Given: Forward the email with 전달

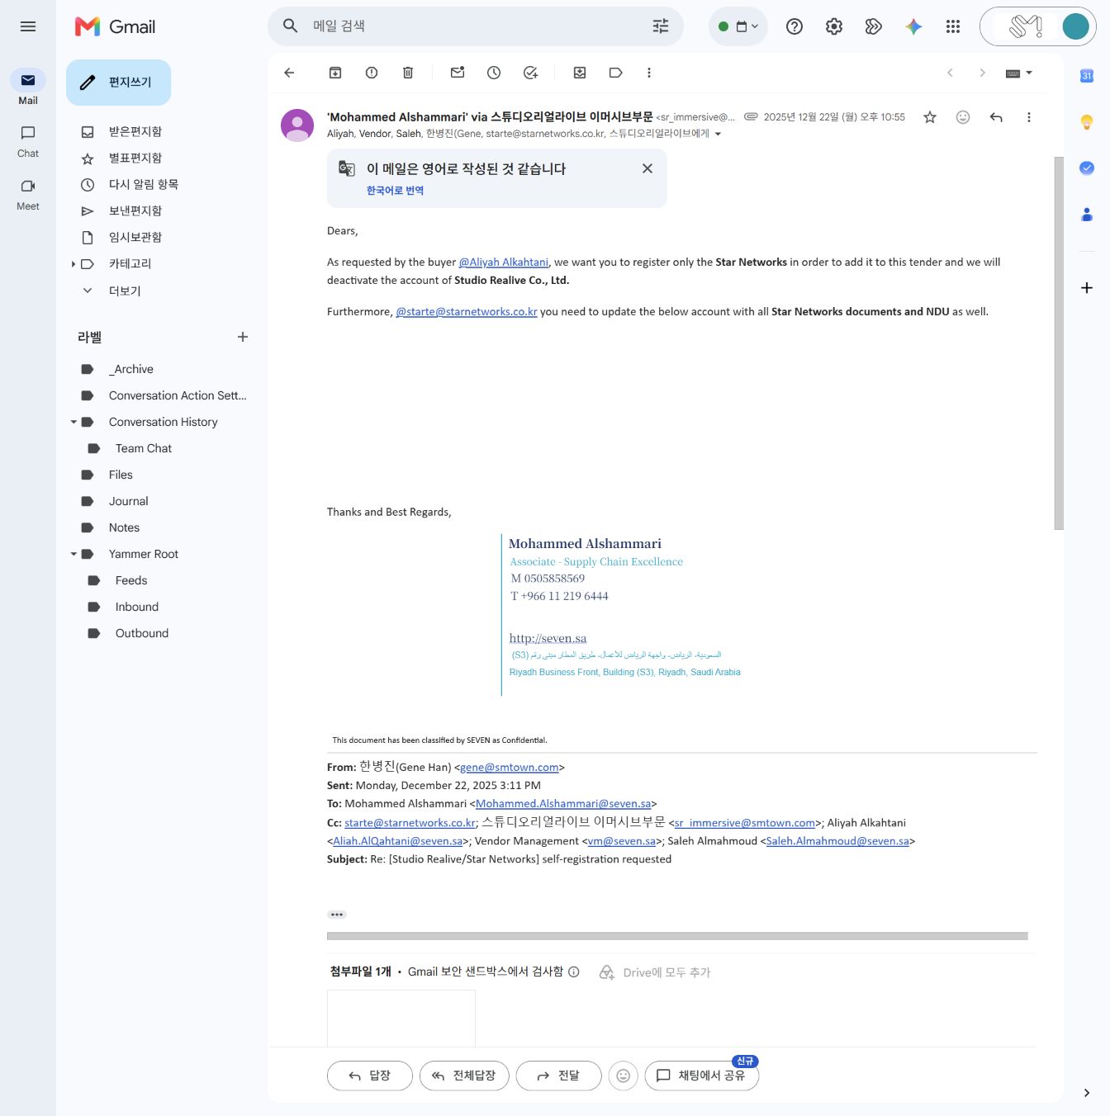Looking at the screenshot, I should coord(558,1076).
